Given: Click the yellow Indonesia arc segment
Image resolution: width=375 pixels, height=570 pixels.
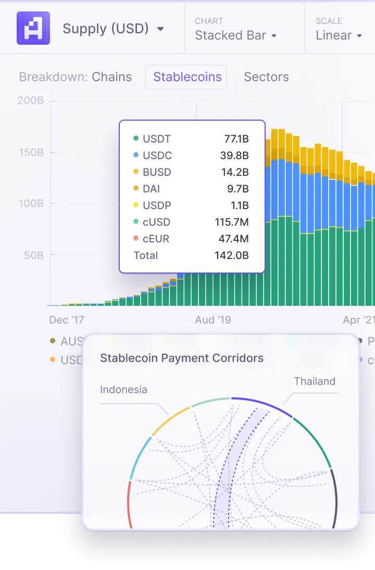Looking at the screenshot, I should pos(170,420).
